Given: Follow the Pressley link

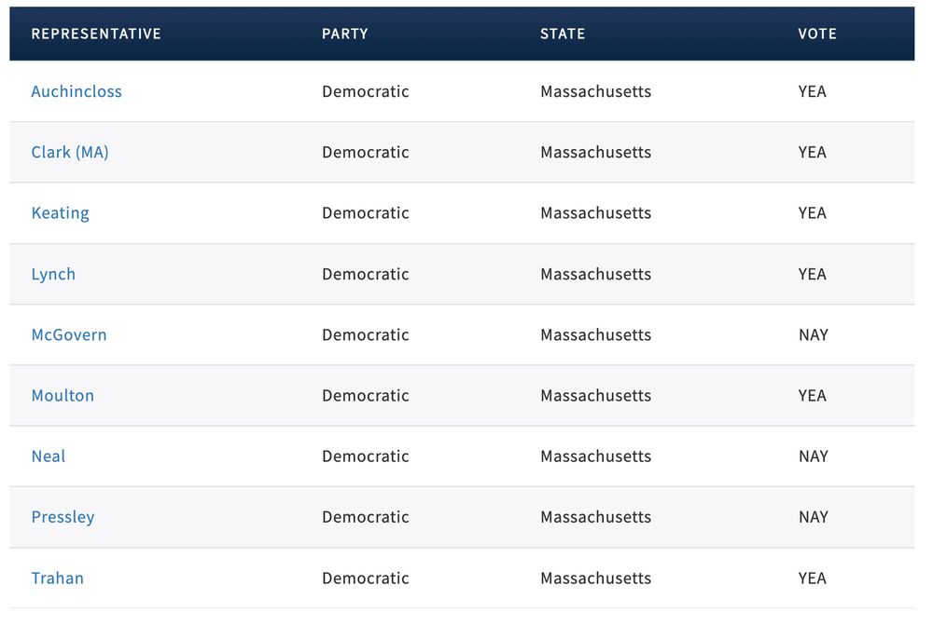Looking at the screenshot, I should pos(63,517).
